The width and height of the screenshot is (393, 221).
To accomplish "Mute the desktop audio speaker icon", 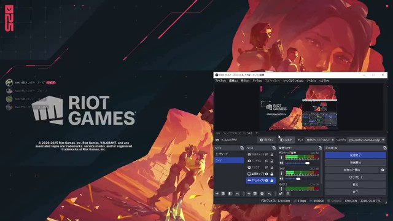I will click(x=281, y=163).
